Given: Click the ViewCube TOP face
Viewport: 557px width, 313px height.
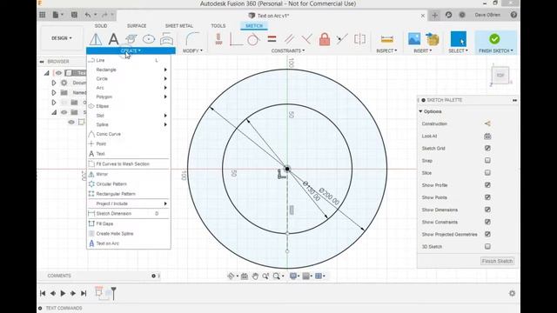Looking at the screenshot, I should point(500,76).
